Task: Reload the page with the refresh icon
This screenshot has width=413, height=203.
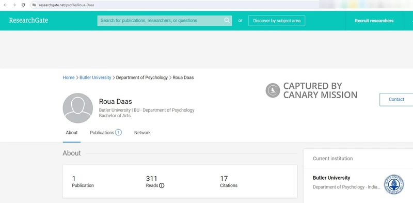Action: (23, 5)
